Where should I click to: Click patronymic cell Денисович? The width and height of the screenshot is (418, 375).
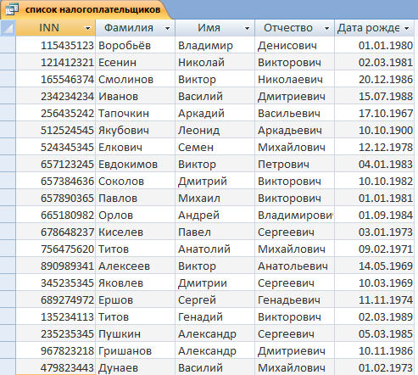(295, 45)
